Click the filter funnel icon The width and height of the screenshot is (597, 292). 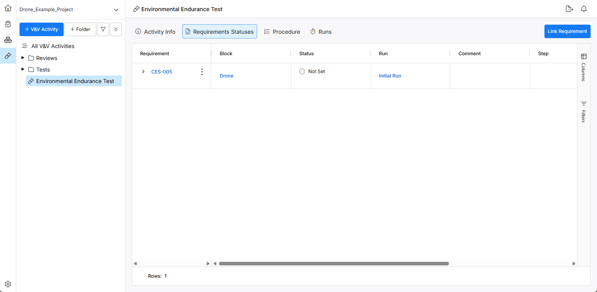pos(103,29)
